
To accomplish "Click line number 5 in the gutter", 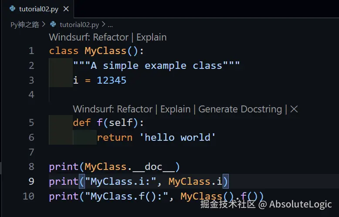I will pos(31,123).
